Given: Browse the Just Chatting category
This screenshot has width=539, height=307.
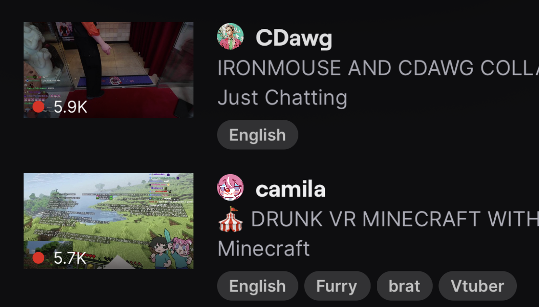Looking at the screenshot, I should 282,98.
